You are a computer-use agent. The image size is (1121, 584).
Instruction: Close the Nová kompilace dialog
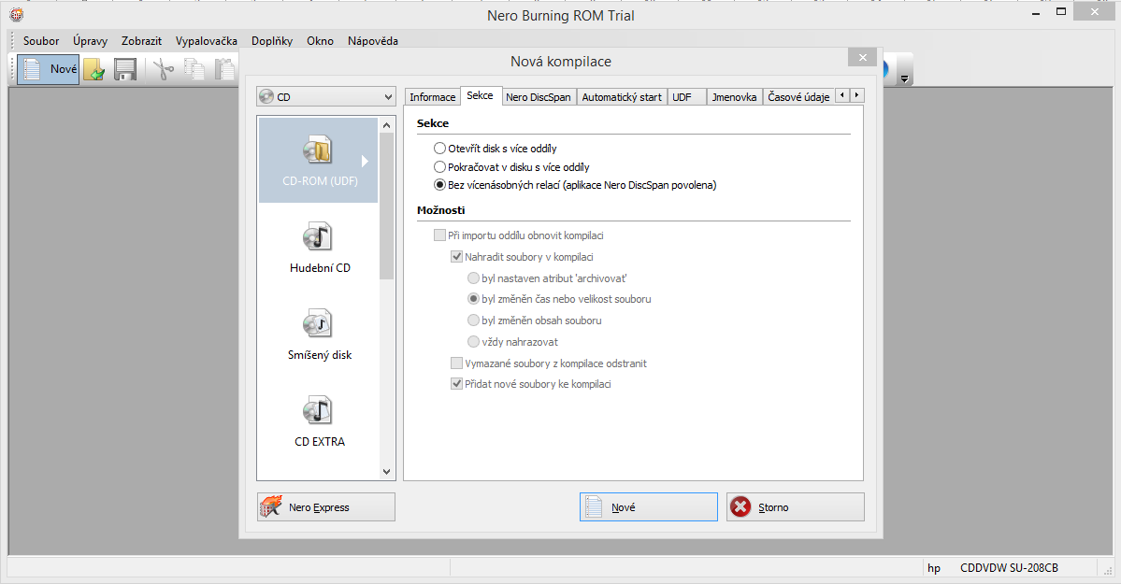pos(863,58)
